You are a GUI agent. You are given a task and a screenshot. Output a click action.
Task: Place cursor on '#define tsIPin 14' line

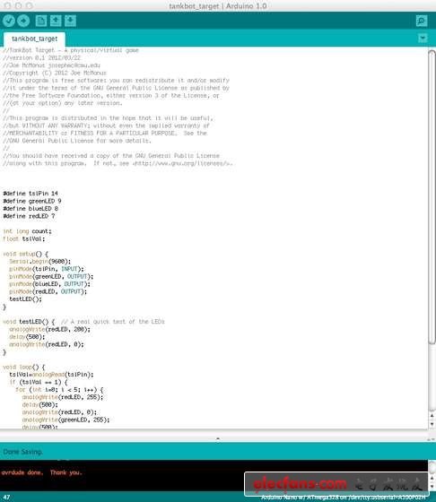pos(31,194)
